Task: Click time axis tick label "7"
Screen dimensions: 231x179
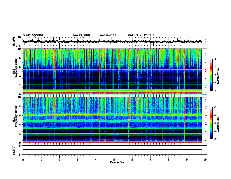Action: [150, 160]
